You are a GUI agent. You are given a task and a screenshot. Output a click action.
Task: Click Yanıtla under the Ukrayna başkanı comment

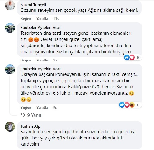coord(42,108)
